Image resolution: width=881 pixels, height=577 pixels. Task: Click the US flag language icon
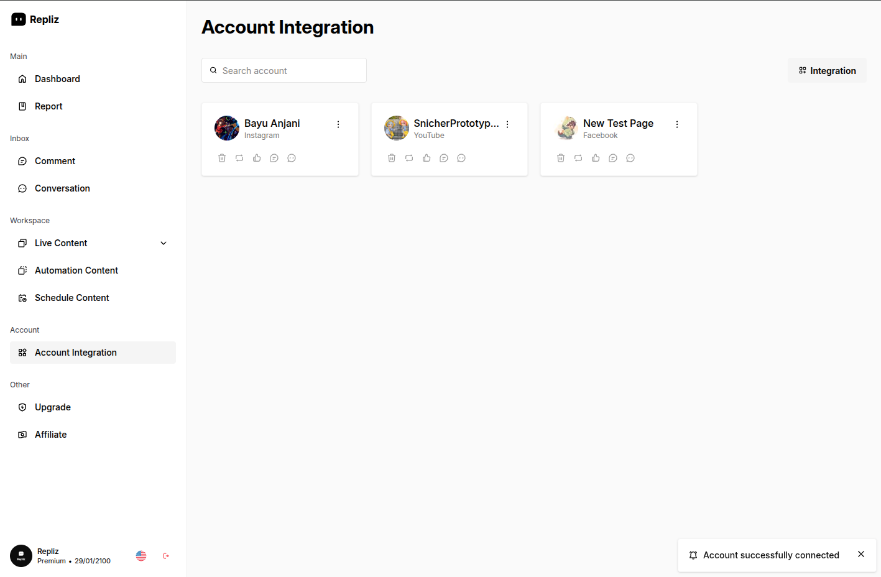141,556
